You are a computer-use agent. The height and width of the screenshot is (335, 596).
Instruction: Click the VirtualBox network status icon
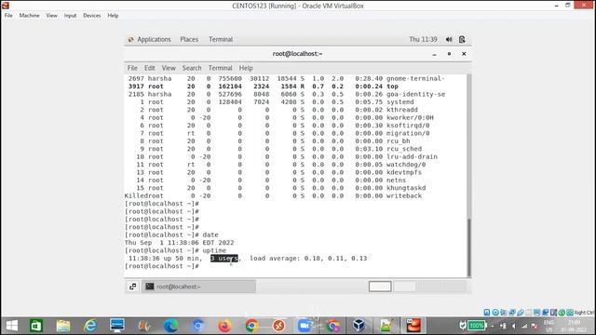[x=512, y=313]
